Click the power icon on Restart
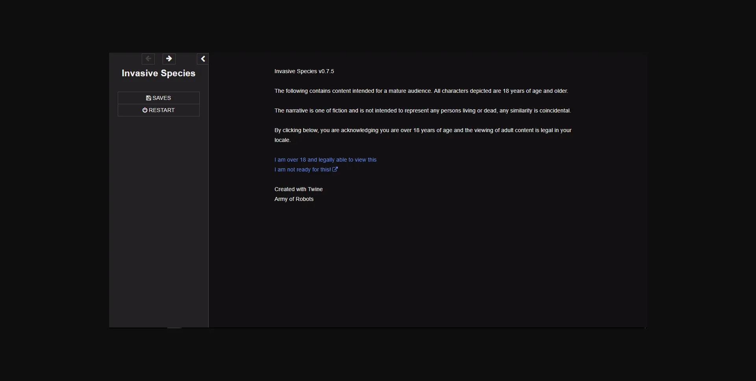Screen dimensions: 756x381 (x=145, y=110)
